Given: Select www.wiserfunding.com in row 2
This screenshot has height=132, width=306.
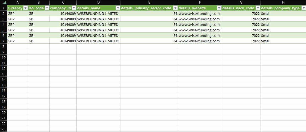Looking at the screenshot, I should click(200, 14).
